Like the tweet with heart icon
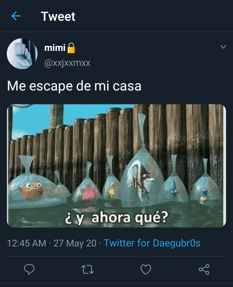The width and height of the screenshot is (233, 287). click(x=146, y=269)
